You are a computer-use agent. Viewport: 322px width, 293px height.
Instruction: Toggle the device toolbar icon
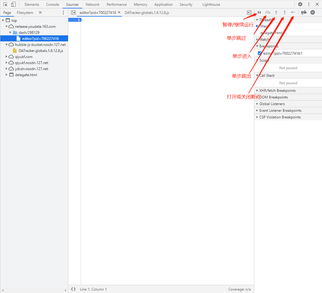(13, 5)
